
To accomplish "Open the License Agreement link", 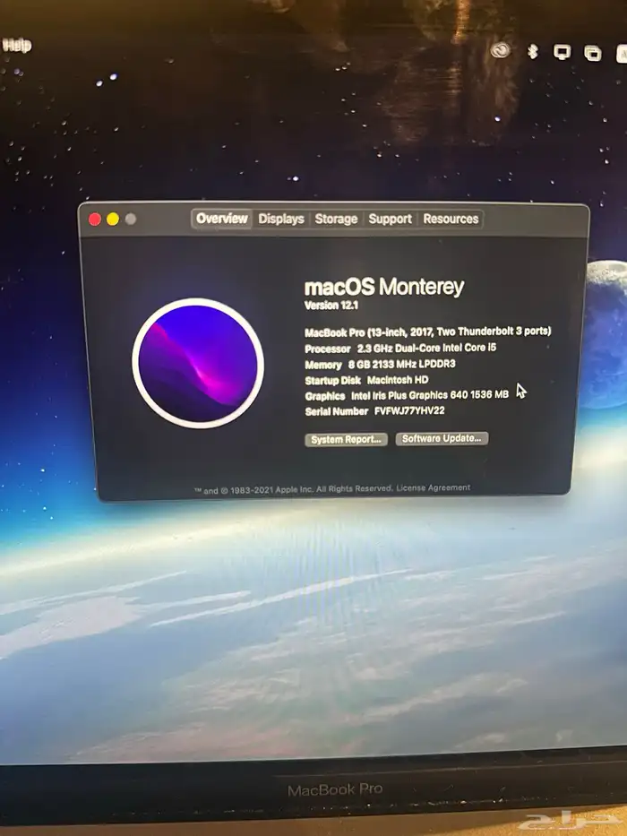I will pyautogui.click(x=434, y=488).
